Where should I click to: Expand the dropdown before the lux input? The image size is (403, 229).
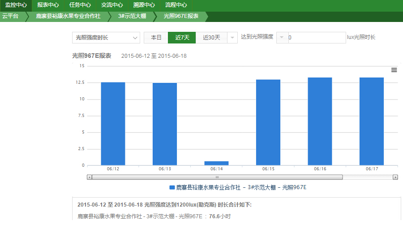click(282, 38)
